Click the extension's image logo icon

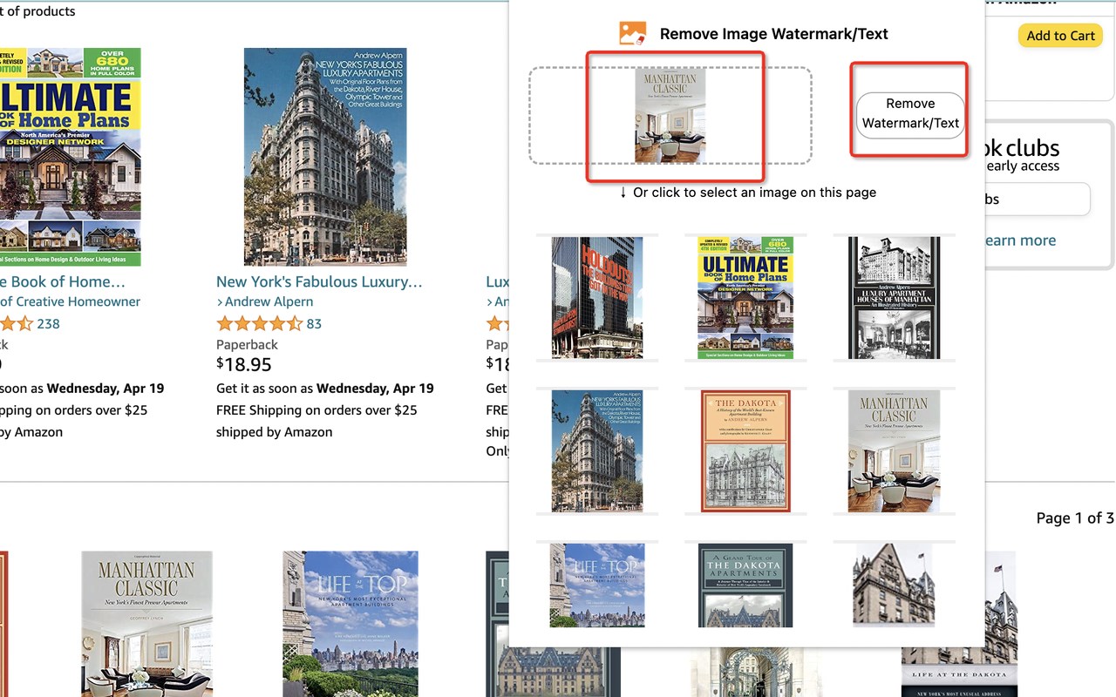tap(633, 34)
